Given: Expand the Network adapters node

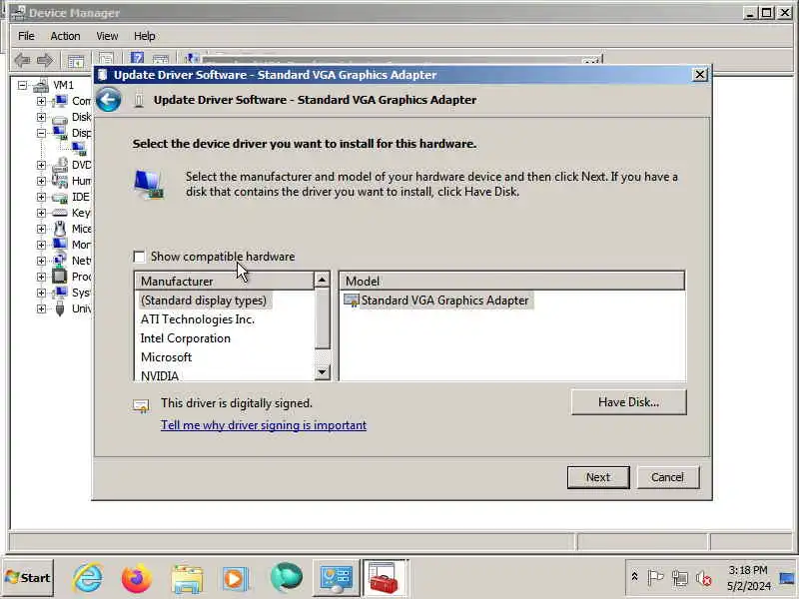Looking at the screenshot, I should (x=41, y=261).
